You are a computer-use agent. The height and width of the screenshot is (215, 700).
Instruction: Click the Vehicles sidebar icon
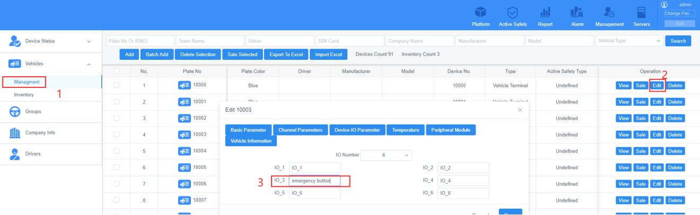(15, 64)
